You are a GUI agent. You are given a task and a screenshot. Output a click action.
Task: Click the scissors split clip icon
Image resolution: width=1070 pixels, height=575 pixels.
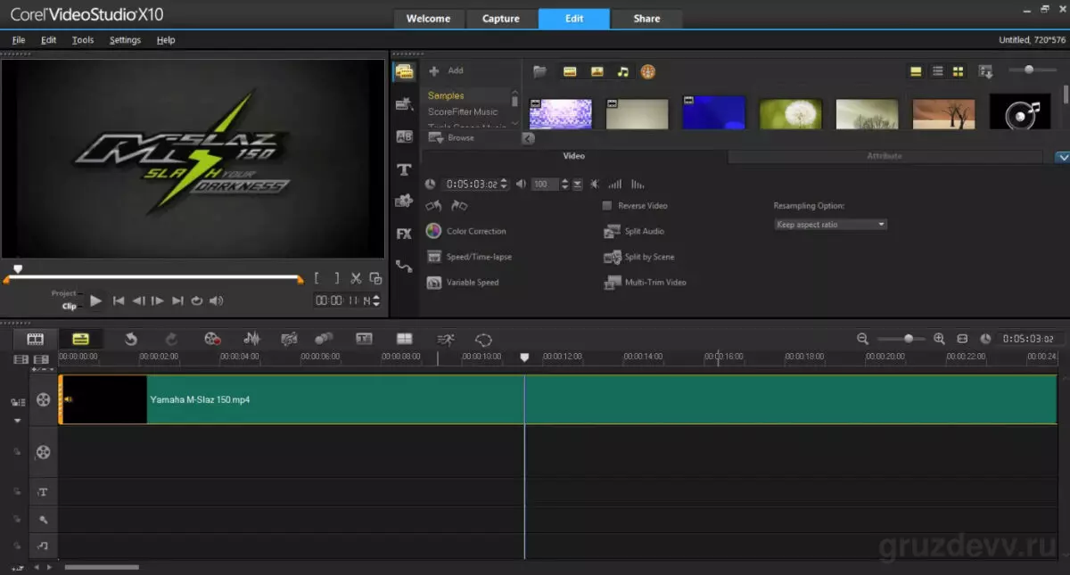(356, 278)
